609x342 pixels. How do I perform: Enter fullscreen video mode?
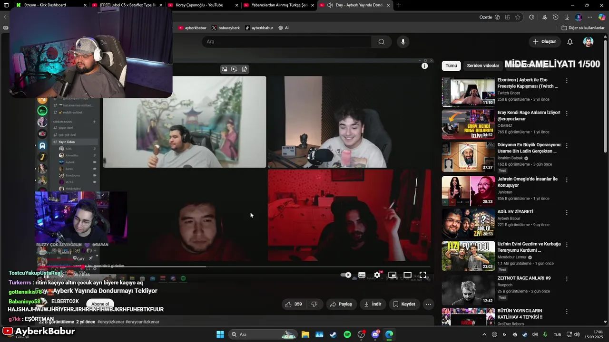click(x=422, y=275)
